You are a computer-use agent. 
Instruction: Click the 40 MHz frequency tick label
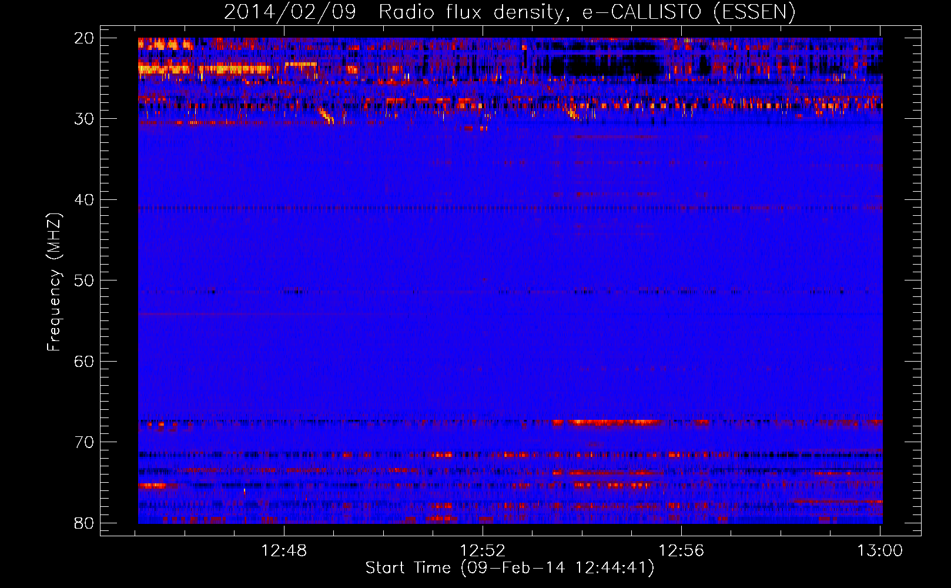(84, 200)
